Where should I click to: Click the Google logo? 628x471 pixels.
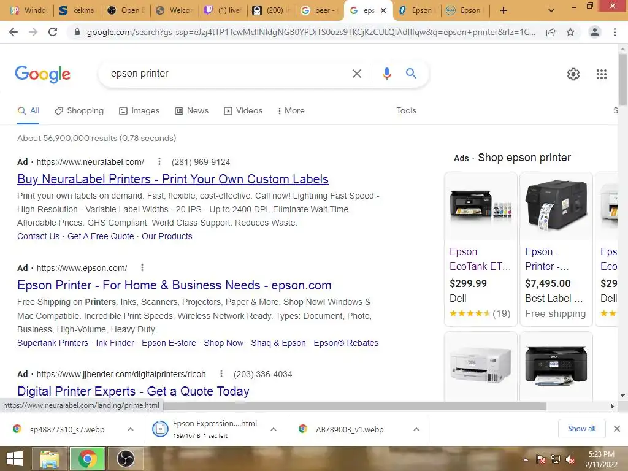[x=43, y=74]
